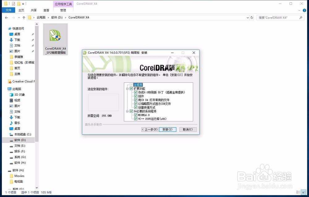Uncheck 存成9.0特别版 补丁 checkbox
The width and height of the screenshot is (309, 197).
click(x=136, y=92)
